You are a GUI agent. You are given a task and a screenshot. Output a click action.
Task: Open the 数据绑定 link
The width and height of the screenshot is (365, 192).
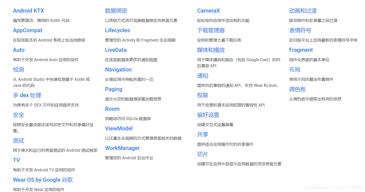coord(116,11)
